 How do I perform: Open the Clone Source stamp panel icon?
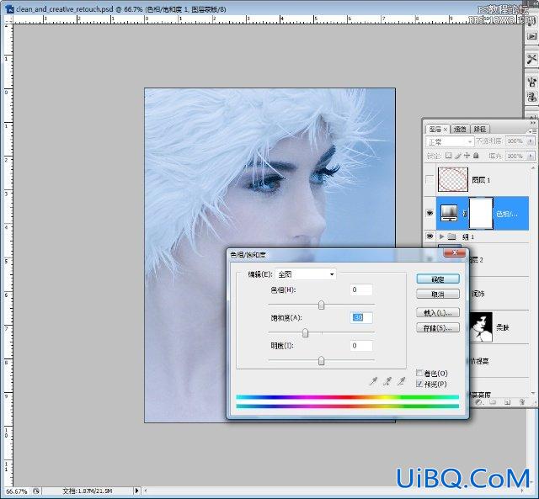[531, 97]
